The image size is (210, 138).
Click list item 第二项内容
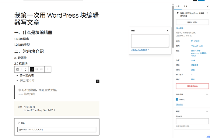[27, 81]
